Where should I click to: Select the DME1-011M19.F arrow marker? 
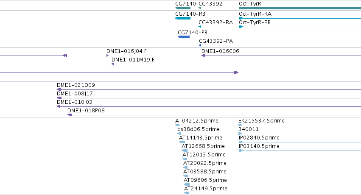point(112,64)
